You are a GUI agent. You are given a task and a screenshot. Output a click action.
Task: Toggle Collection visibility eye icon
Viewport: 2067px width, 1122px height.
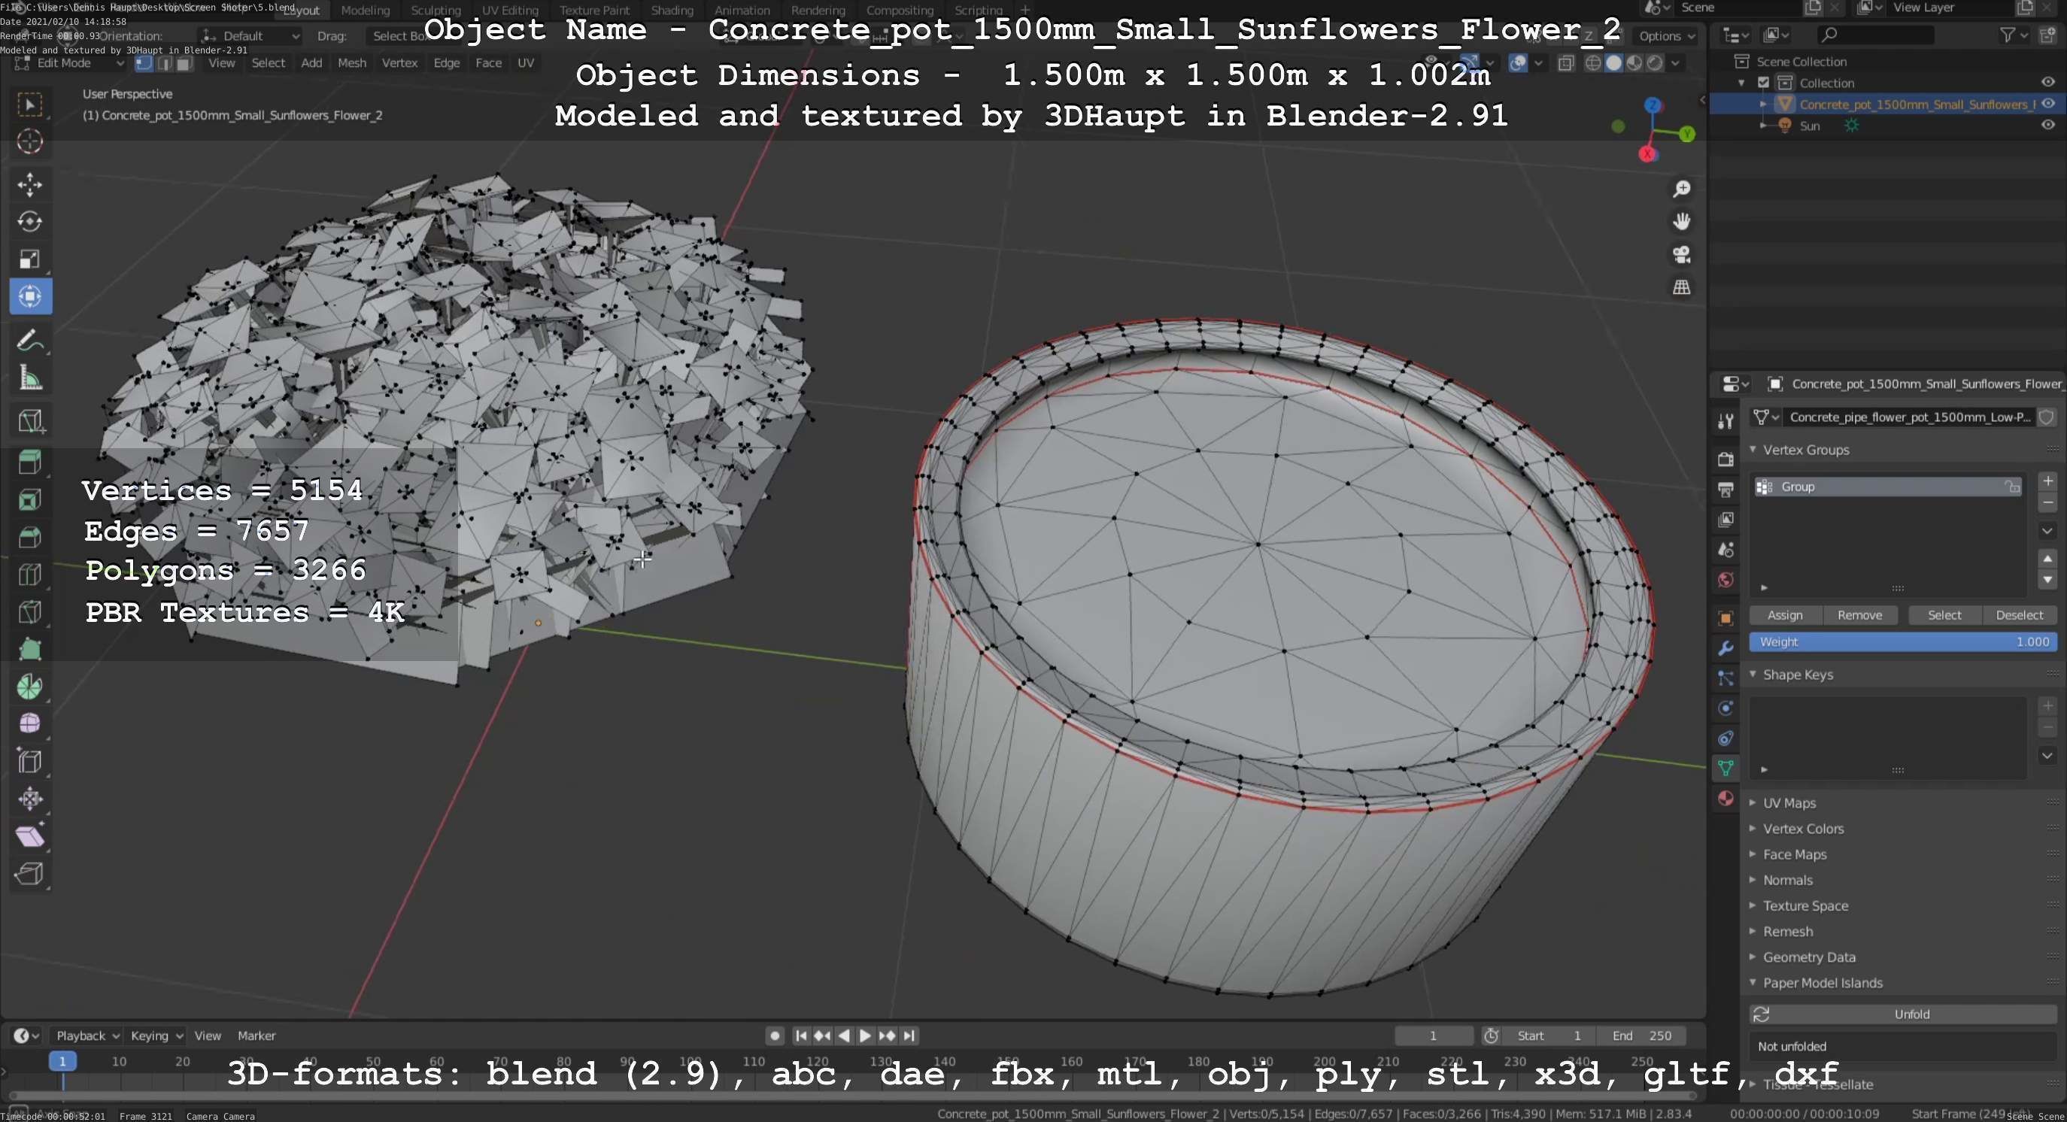[2047, 83]
